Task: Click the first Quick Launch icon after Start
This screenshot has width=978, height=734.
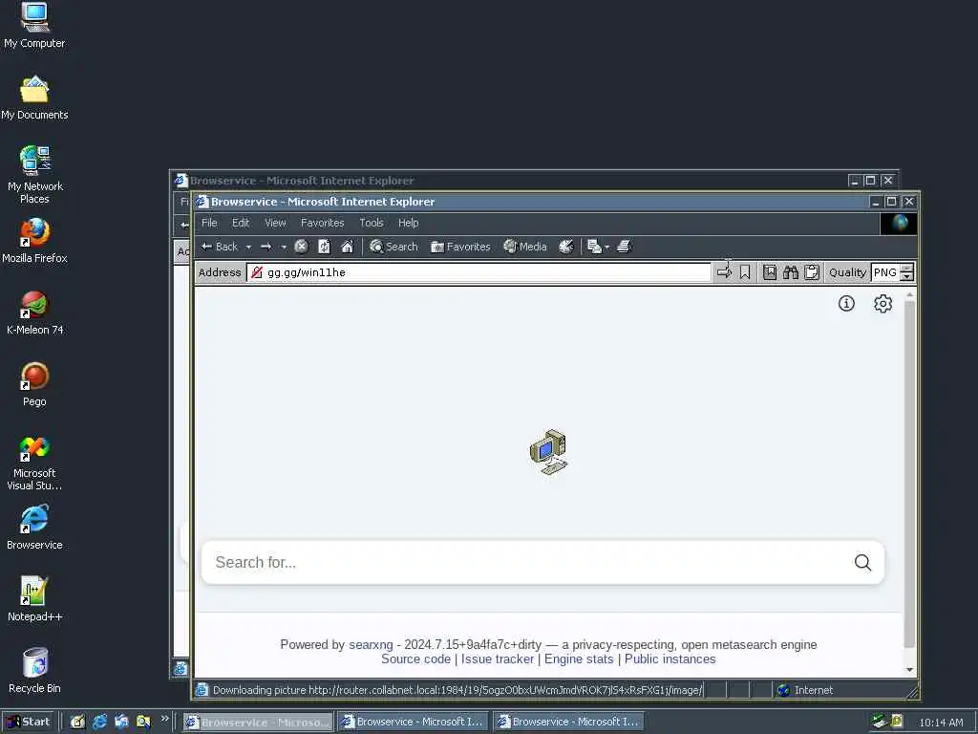Action: (x=77, y=722)
